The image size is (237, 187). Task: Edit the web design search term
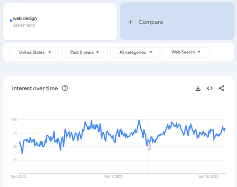pos(60,22)
